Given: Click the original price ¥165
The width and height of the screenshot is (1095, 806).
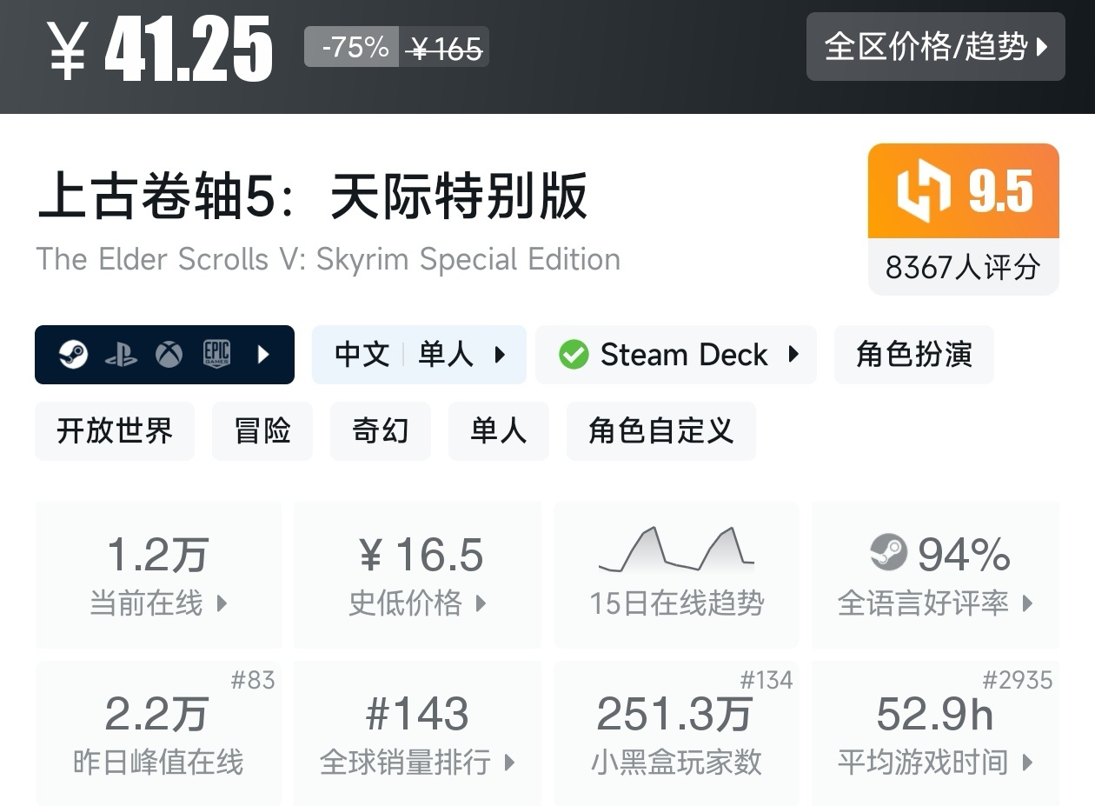Looking at the screenshot, I should pyautogui.click(x=446, y=49).
